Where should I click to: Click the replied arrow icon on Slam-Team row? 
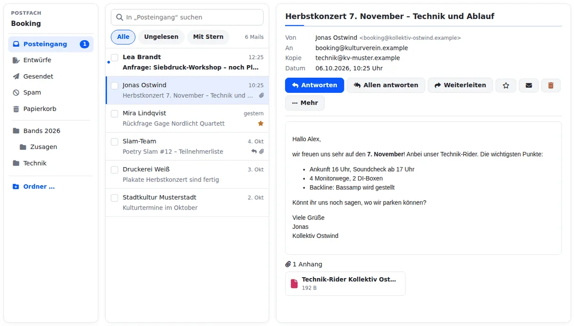point(254,151)
